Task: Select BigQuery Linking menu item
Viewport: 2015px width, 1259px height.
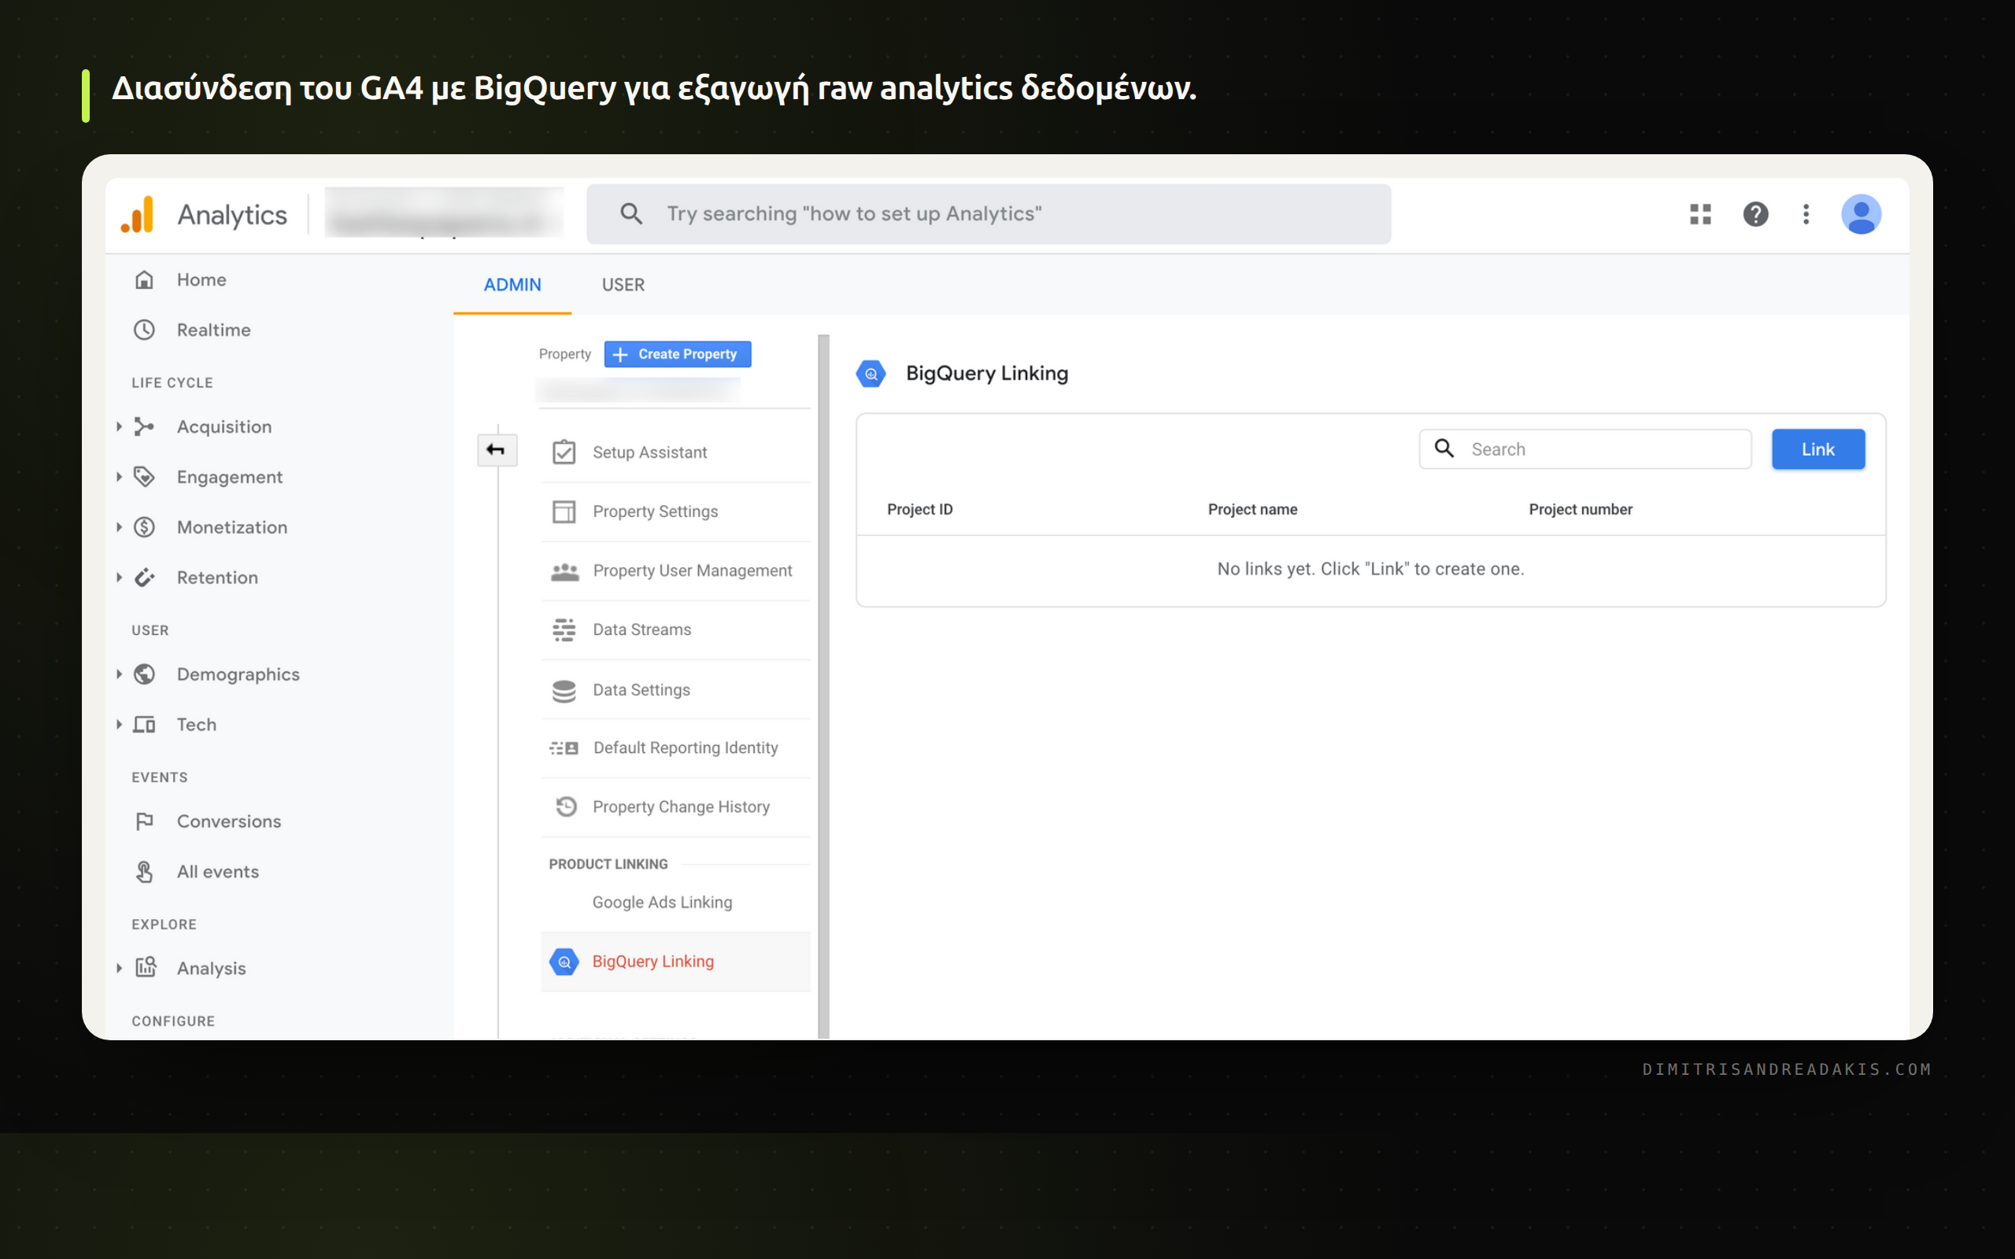Action: [x=675, y=962]
